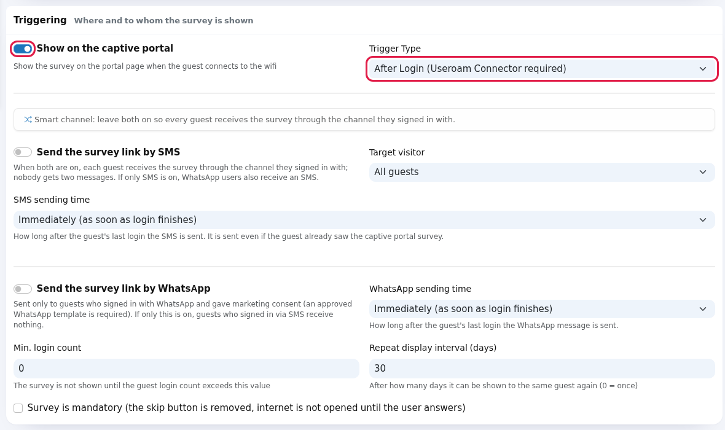Click the SMS sending time label

coord(52,200)
